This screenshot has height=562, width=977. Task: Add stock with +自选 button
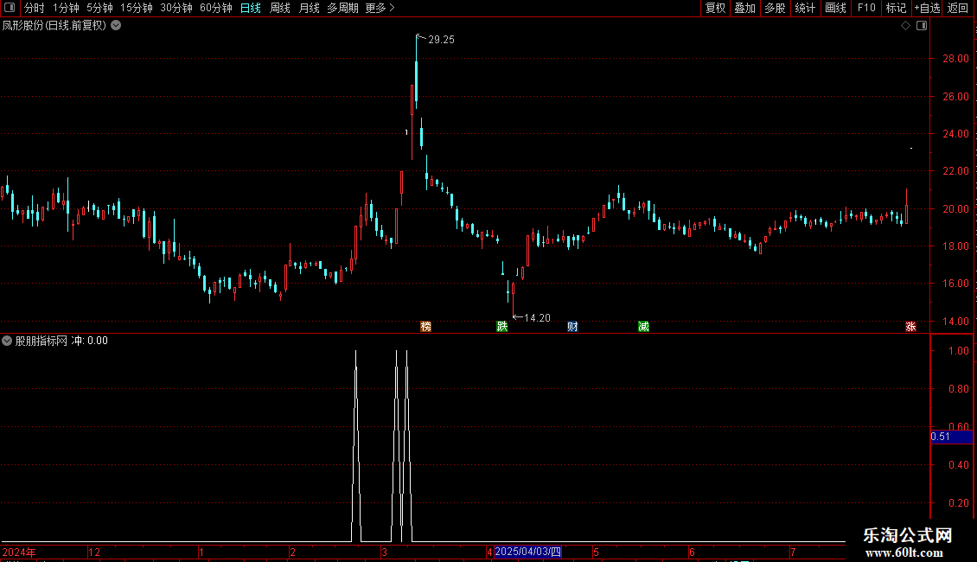coord(927,8)
